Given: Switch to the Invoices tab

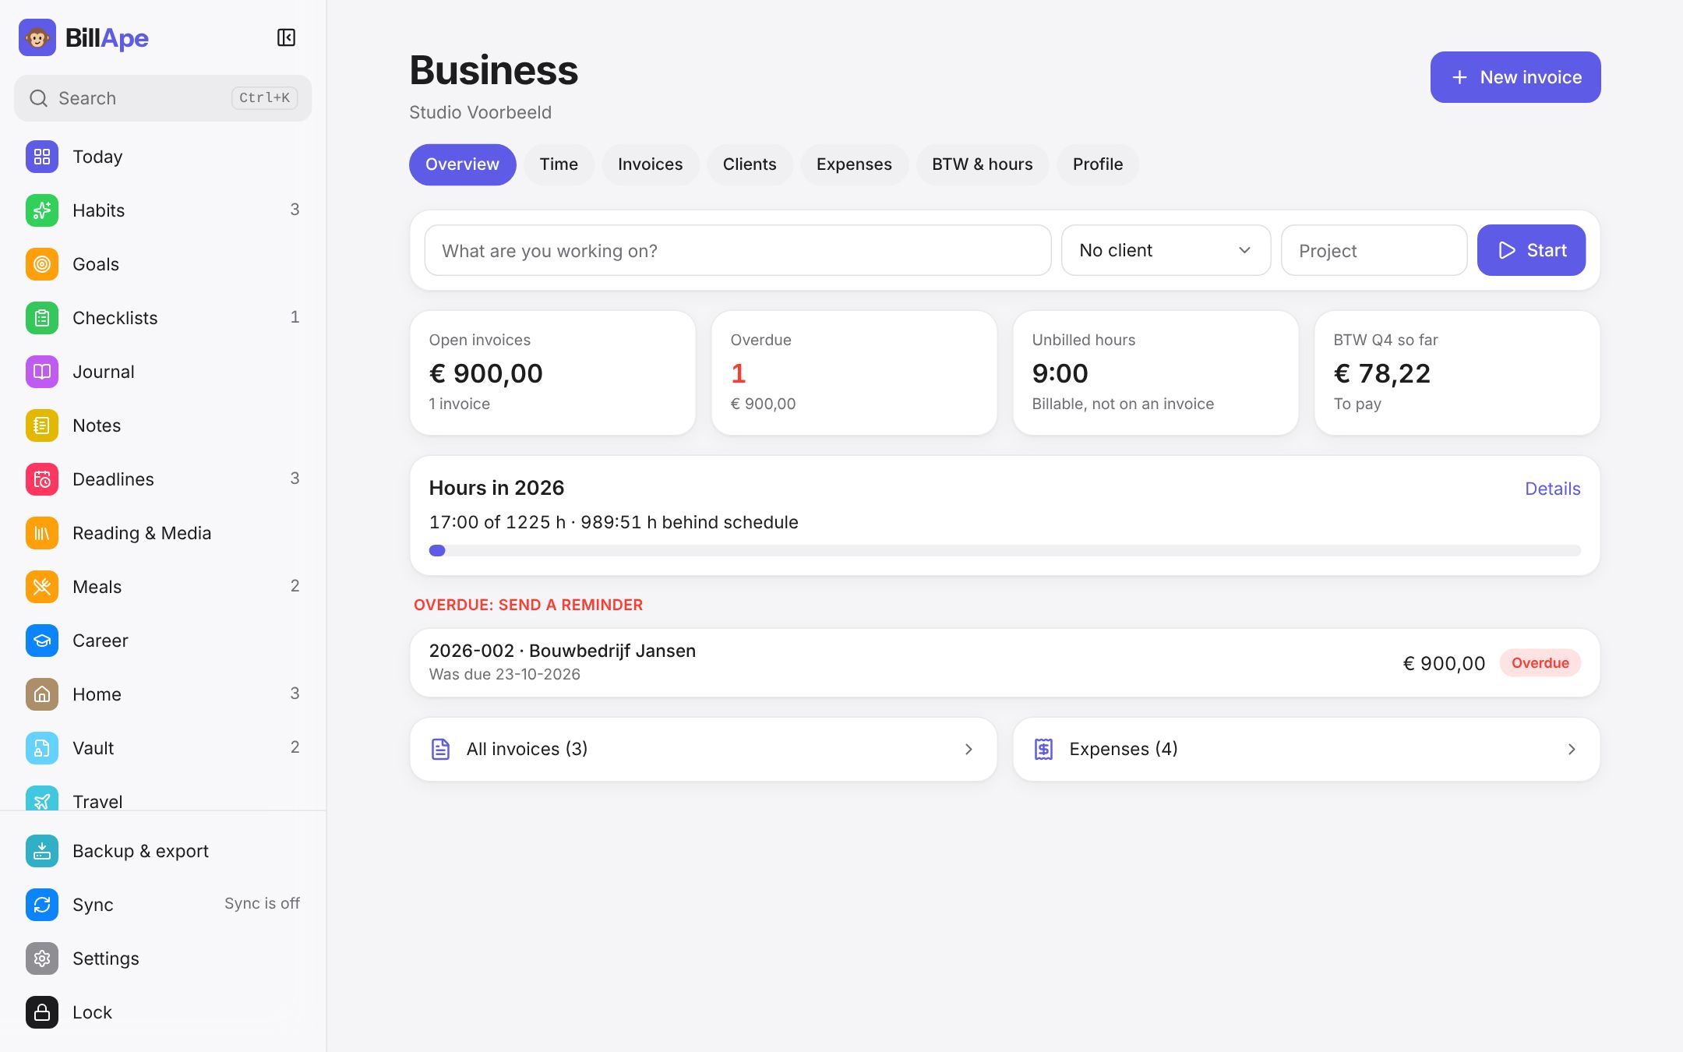Looking at the screenshot, I should pyautogui.click(x=650, y=164).
